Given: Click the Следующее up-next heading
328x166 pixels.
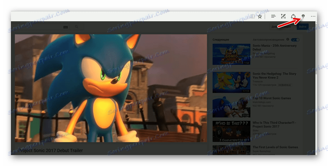Looking at the screenshot, I should (x=221, y=40).
